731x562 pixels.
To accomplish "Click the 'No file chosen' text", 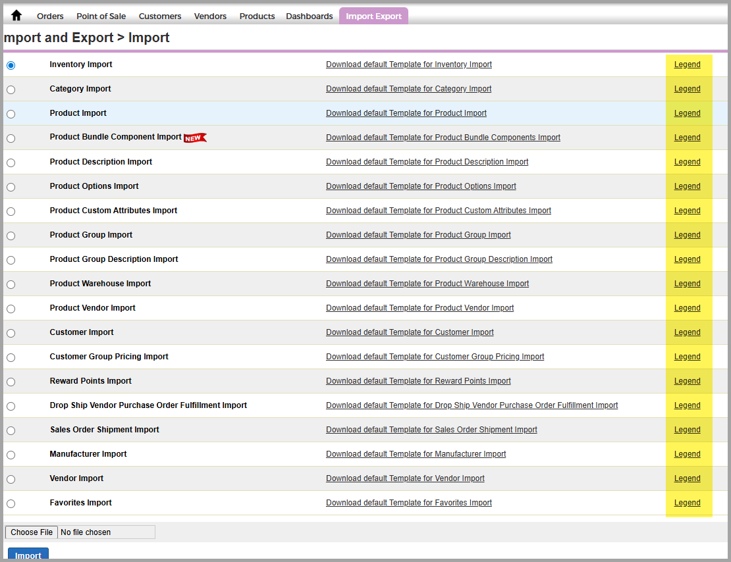I will tap(86, 532).
